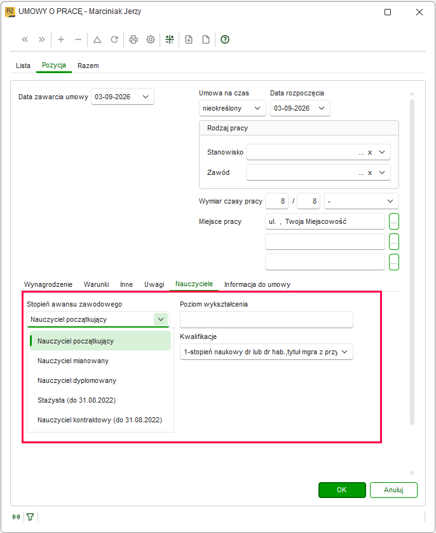
Task: Click third empty Miejsce pracy field
Action: tap(325, 263)
